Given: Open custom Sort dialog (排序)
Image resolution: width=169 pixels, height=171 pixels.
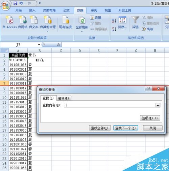Looking at the screenshot, I should (122, 23).
